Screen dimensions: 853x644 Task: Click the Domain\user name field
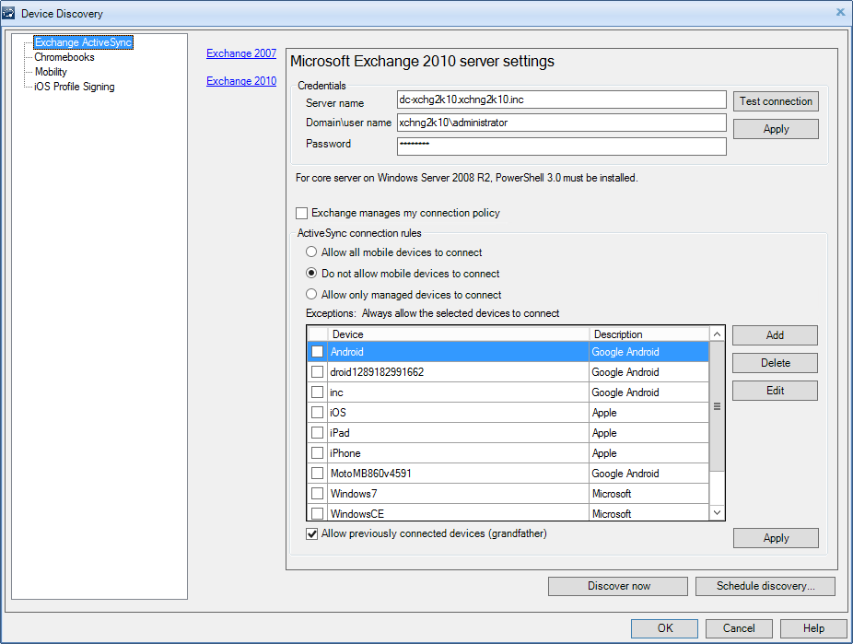[x=561, y=123]
